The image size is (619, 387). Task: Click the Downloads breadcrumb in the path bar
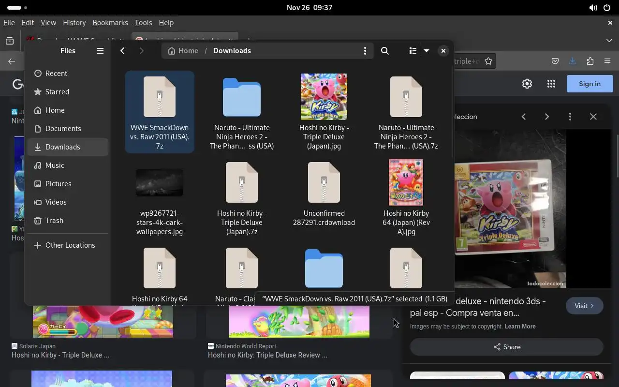[232, 51]
